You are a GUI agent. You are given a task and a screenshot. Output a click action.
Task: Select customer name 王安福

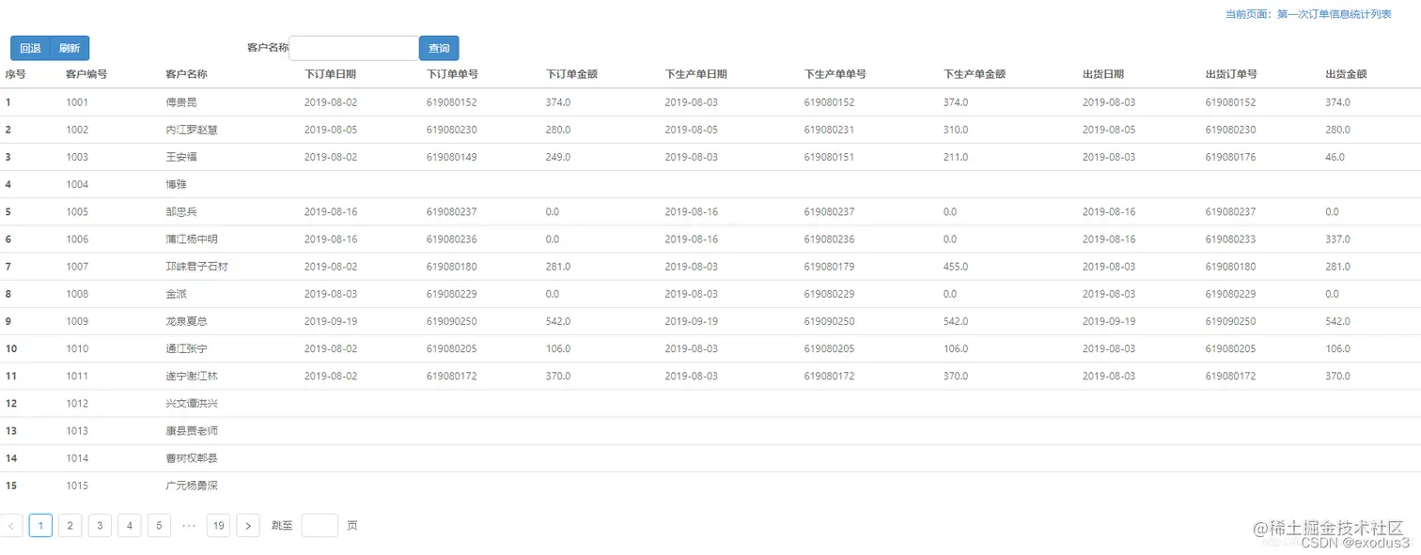point(181,157)
